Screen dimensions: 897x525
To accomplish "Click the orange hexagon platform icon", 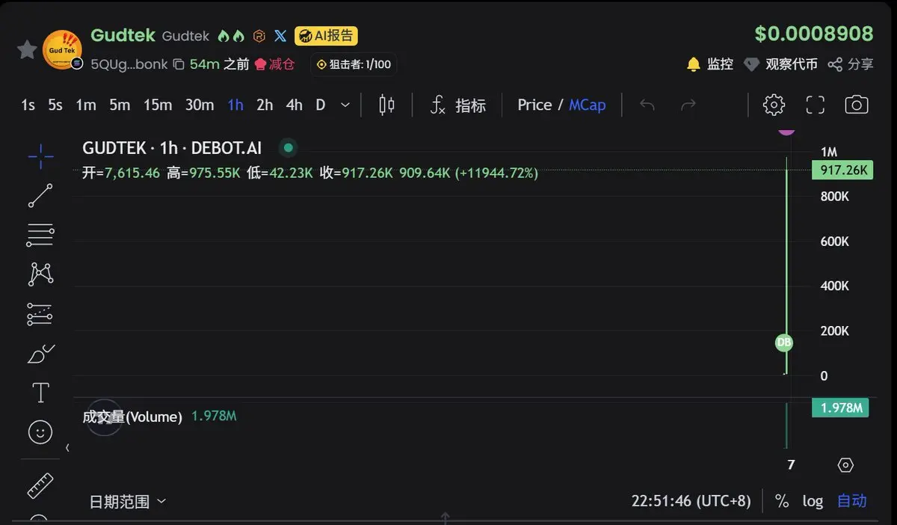I will tap(259, 35).
